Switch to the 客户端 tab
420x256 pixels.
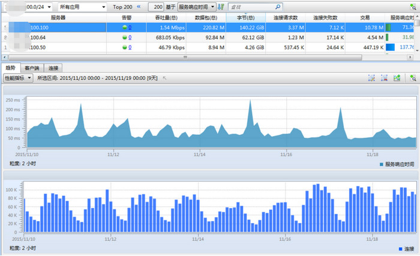point(34,68)
